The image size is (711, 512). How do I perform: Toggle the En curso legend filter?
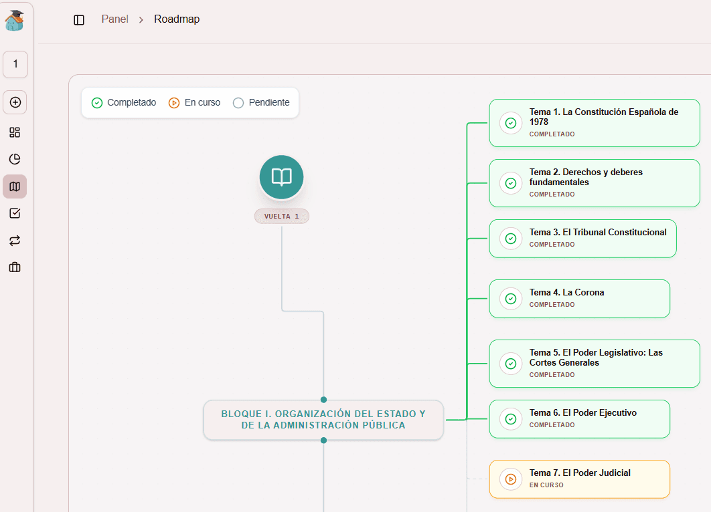[194, 102]
